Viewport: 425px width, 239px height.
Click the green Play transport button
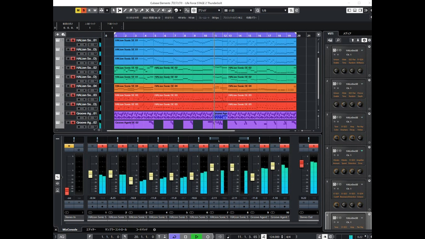(197, 236)
